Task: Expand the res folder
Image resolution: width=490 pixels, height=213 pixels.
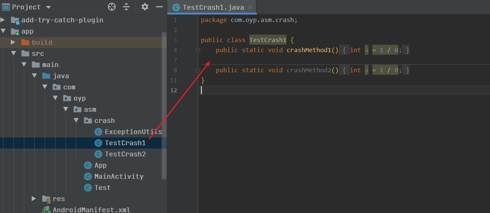Action: tap(34, 199)
